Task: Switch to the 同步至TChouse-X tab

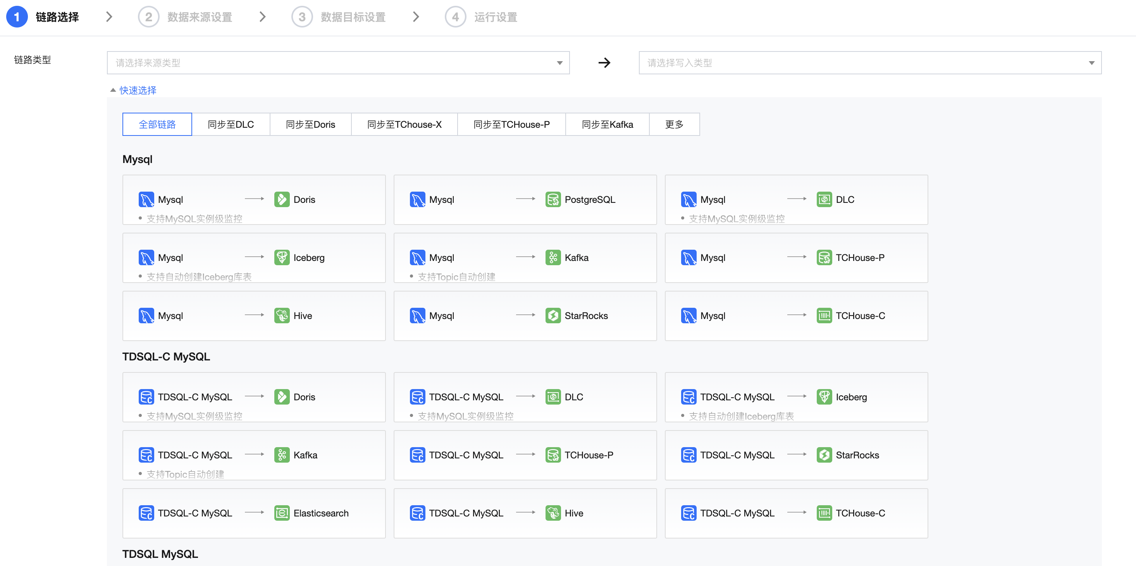Action: tap(404, 124)
